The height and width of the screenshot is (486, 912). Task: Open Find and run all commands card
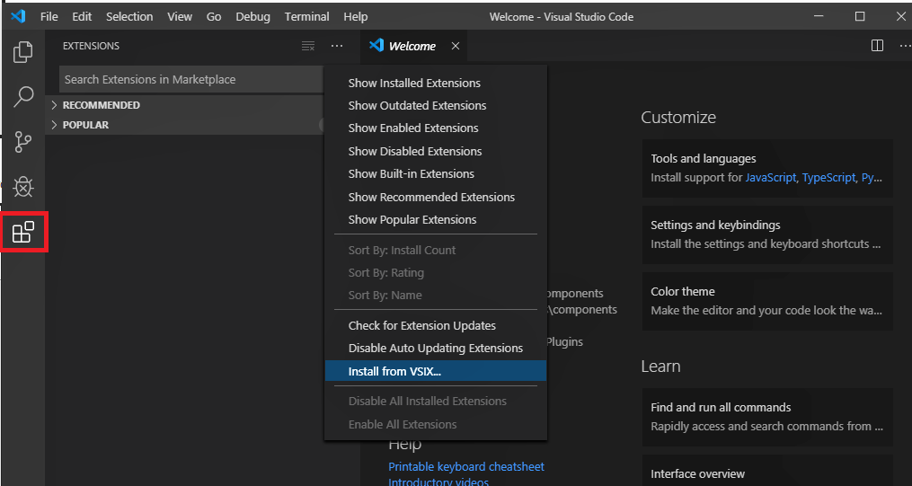point(767,417)
